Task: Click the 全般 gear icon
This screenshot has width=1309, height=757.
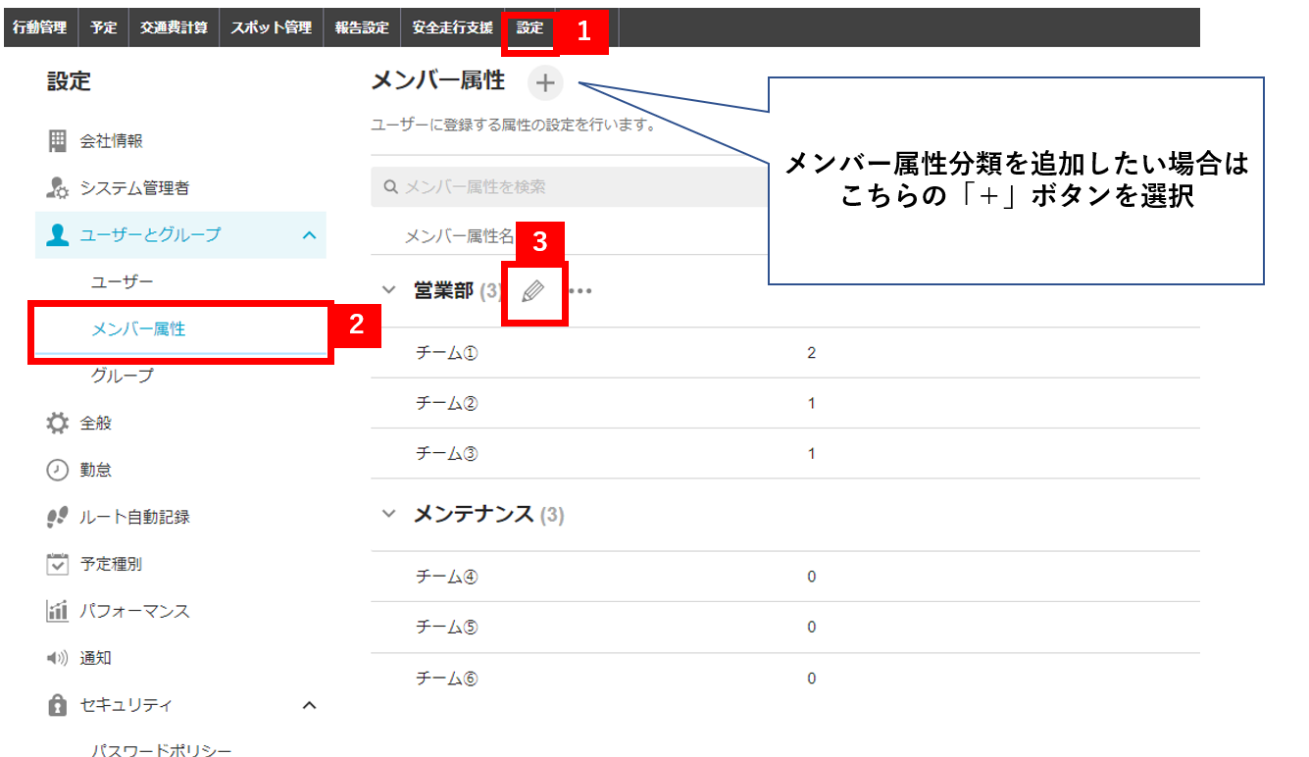Action: [x=58, y=423]
